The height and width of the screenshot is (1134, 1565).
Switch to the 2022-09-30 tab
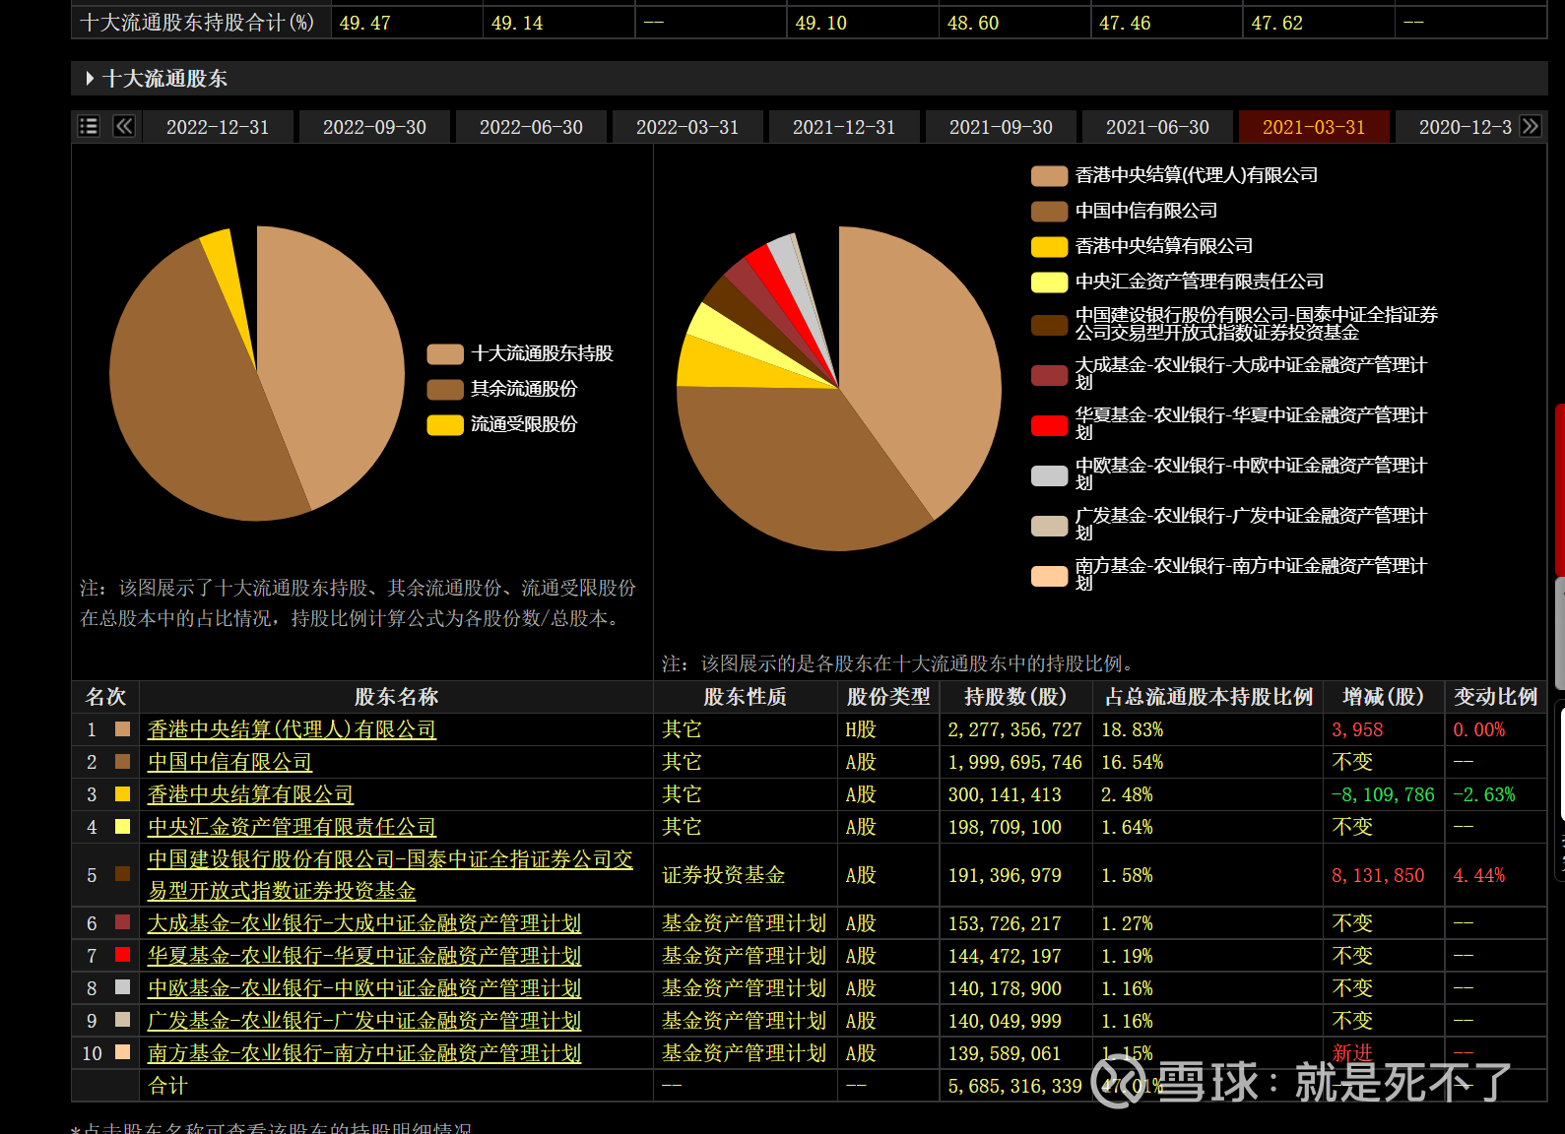374,127
